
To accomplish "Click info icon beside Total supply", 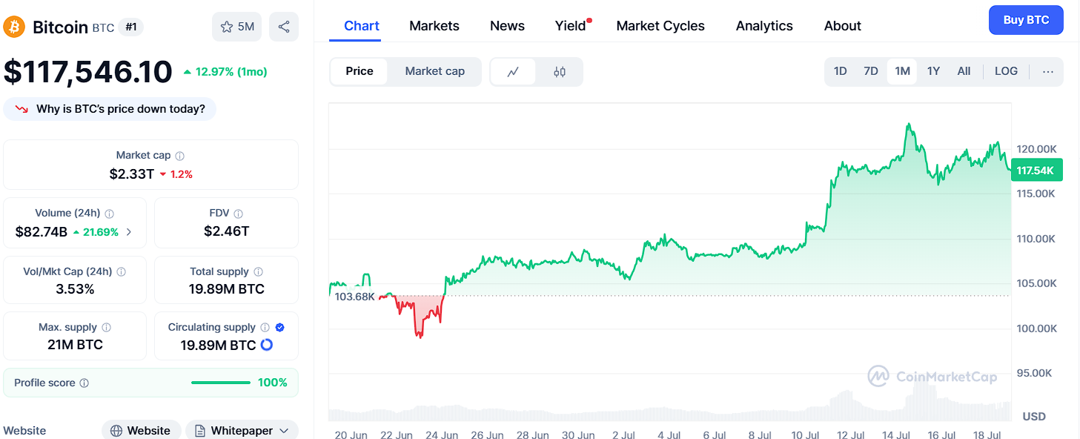I will pos(258,272).
